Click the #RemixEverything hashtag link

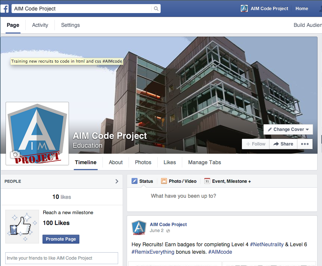(153, 252)
